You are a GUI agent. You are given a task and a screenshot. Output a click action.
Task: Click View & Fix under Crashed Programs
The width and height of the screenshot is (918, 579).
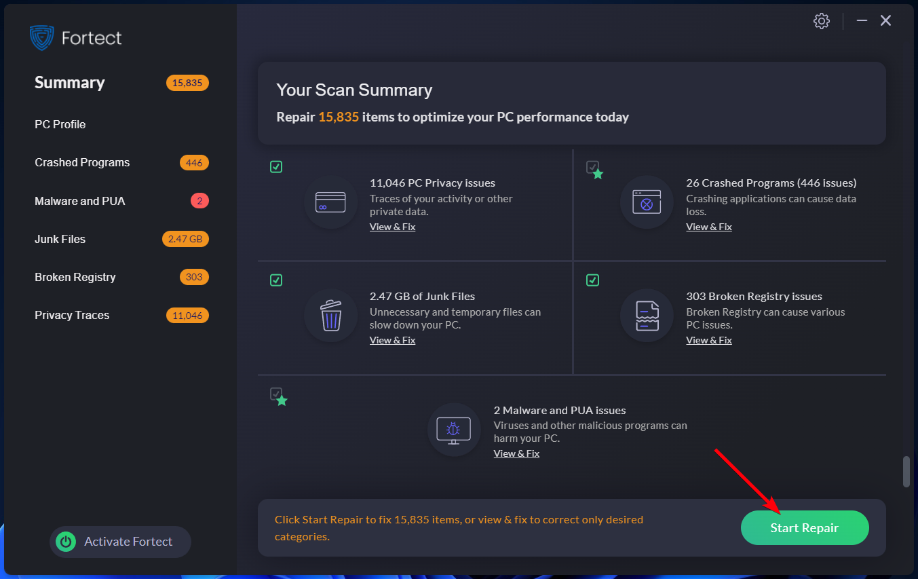pyautogui.click(x=709, y=227)
